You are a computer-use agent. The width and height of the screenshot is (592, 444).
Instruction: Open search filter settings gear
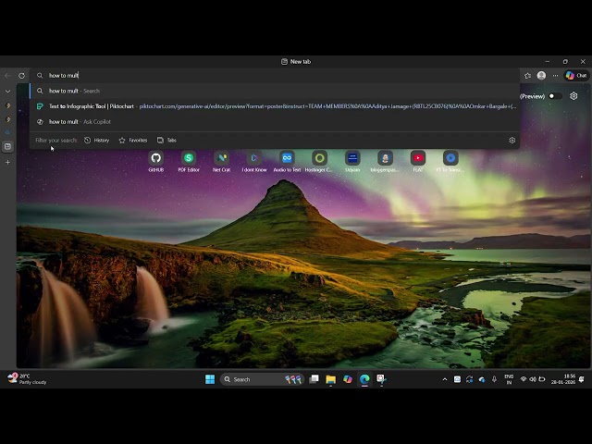click(x=512, y=141)
